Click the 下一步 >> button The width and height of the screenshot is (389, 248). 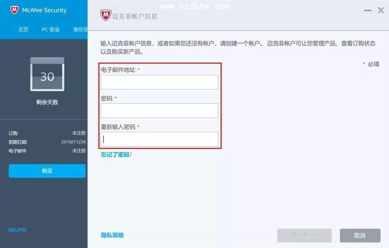305,235
